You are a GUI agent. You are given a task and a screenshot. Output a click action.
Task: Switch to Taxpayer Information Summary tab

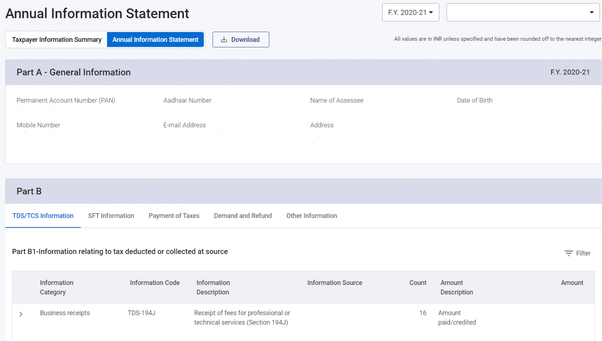[x=56, y=40]
